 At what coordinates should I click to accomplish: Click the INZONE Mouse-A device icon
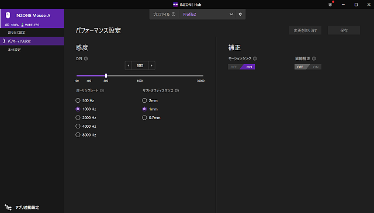coord(8,15)
